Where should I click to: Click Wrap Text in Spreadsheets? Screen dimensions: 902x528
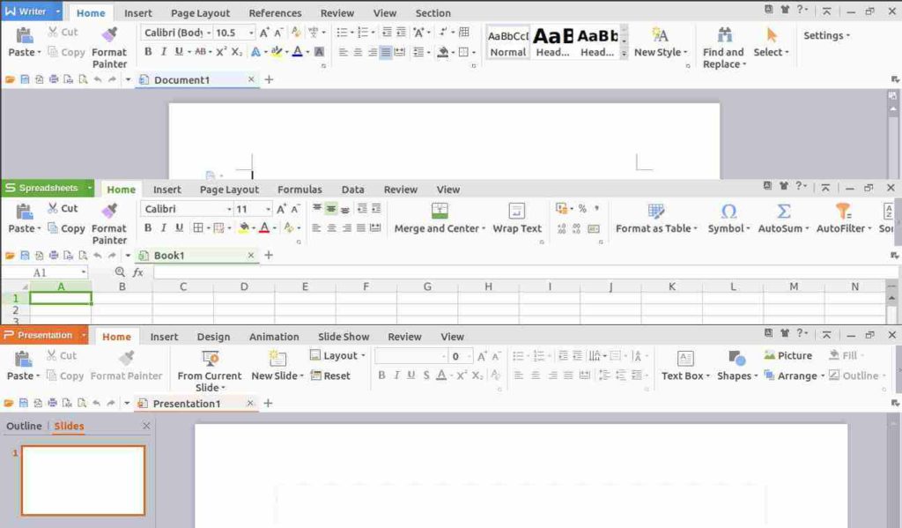click(x=516, y=219)
